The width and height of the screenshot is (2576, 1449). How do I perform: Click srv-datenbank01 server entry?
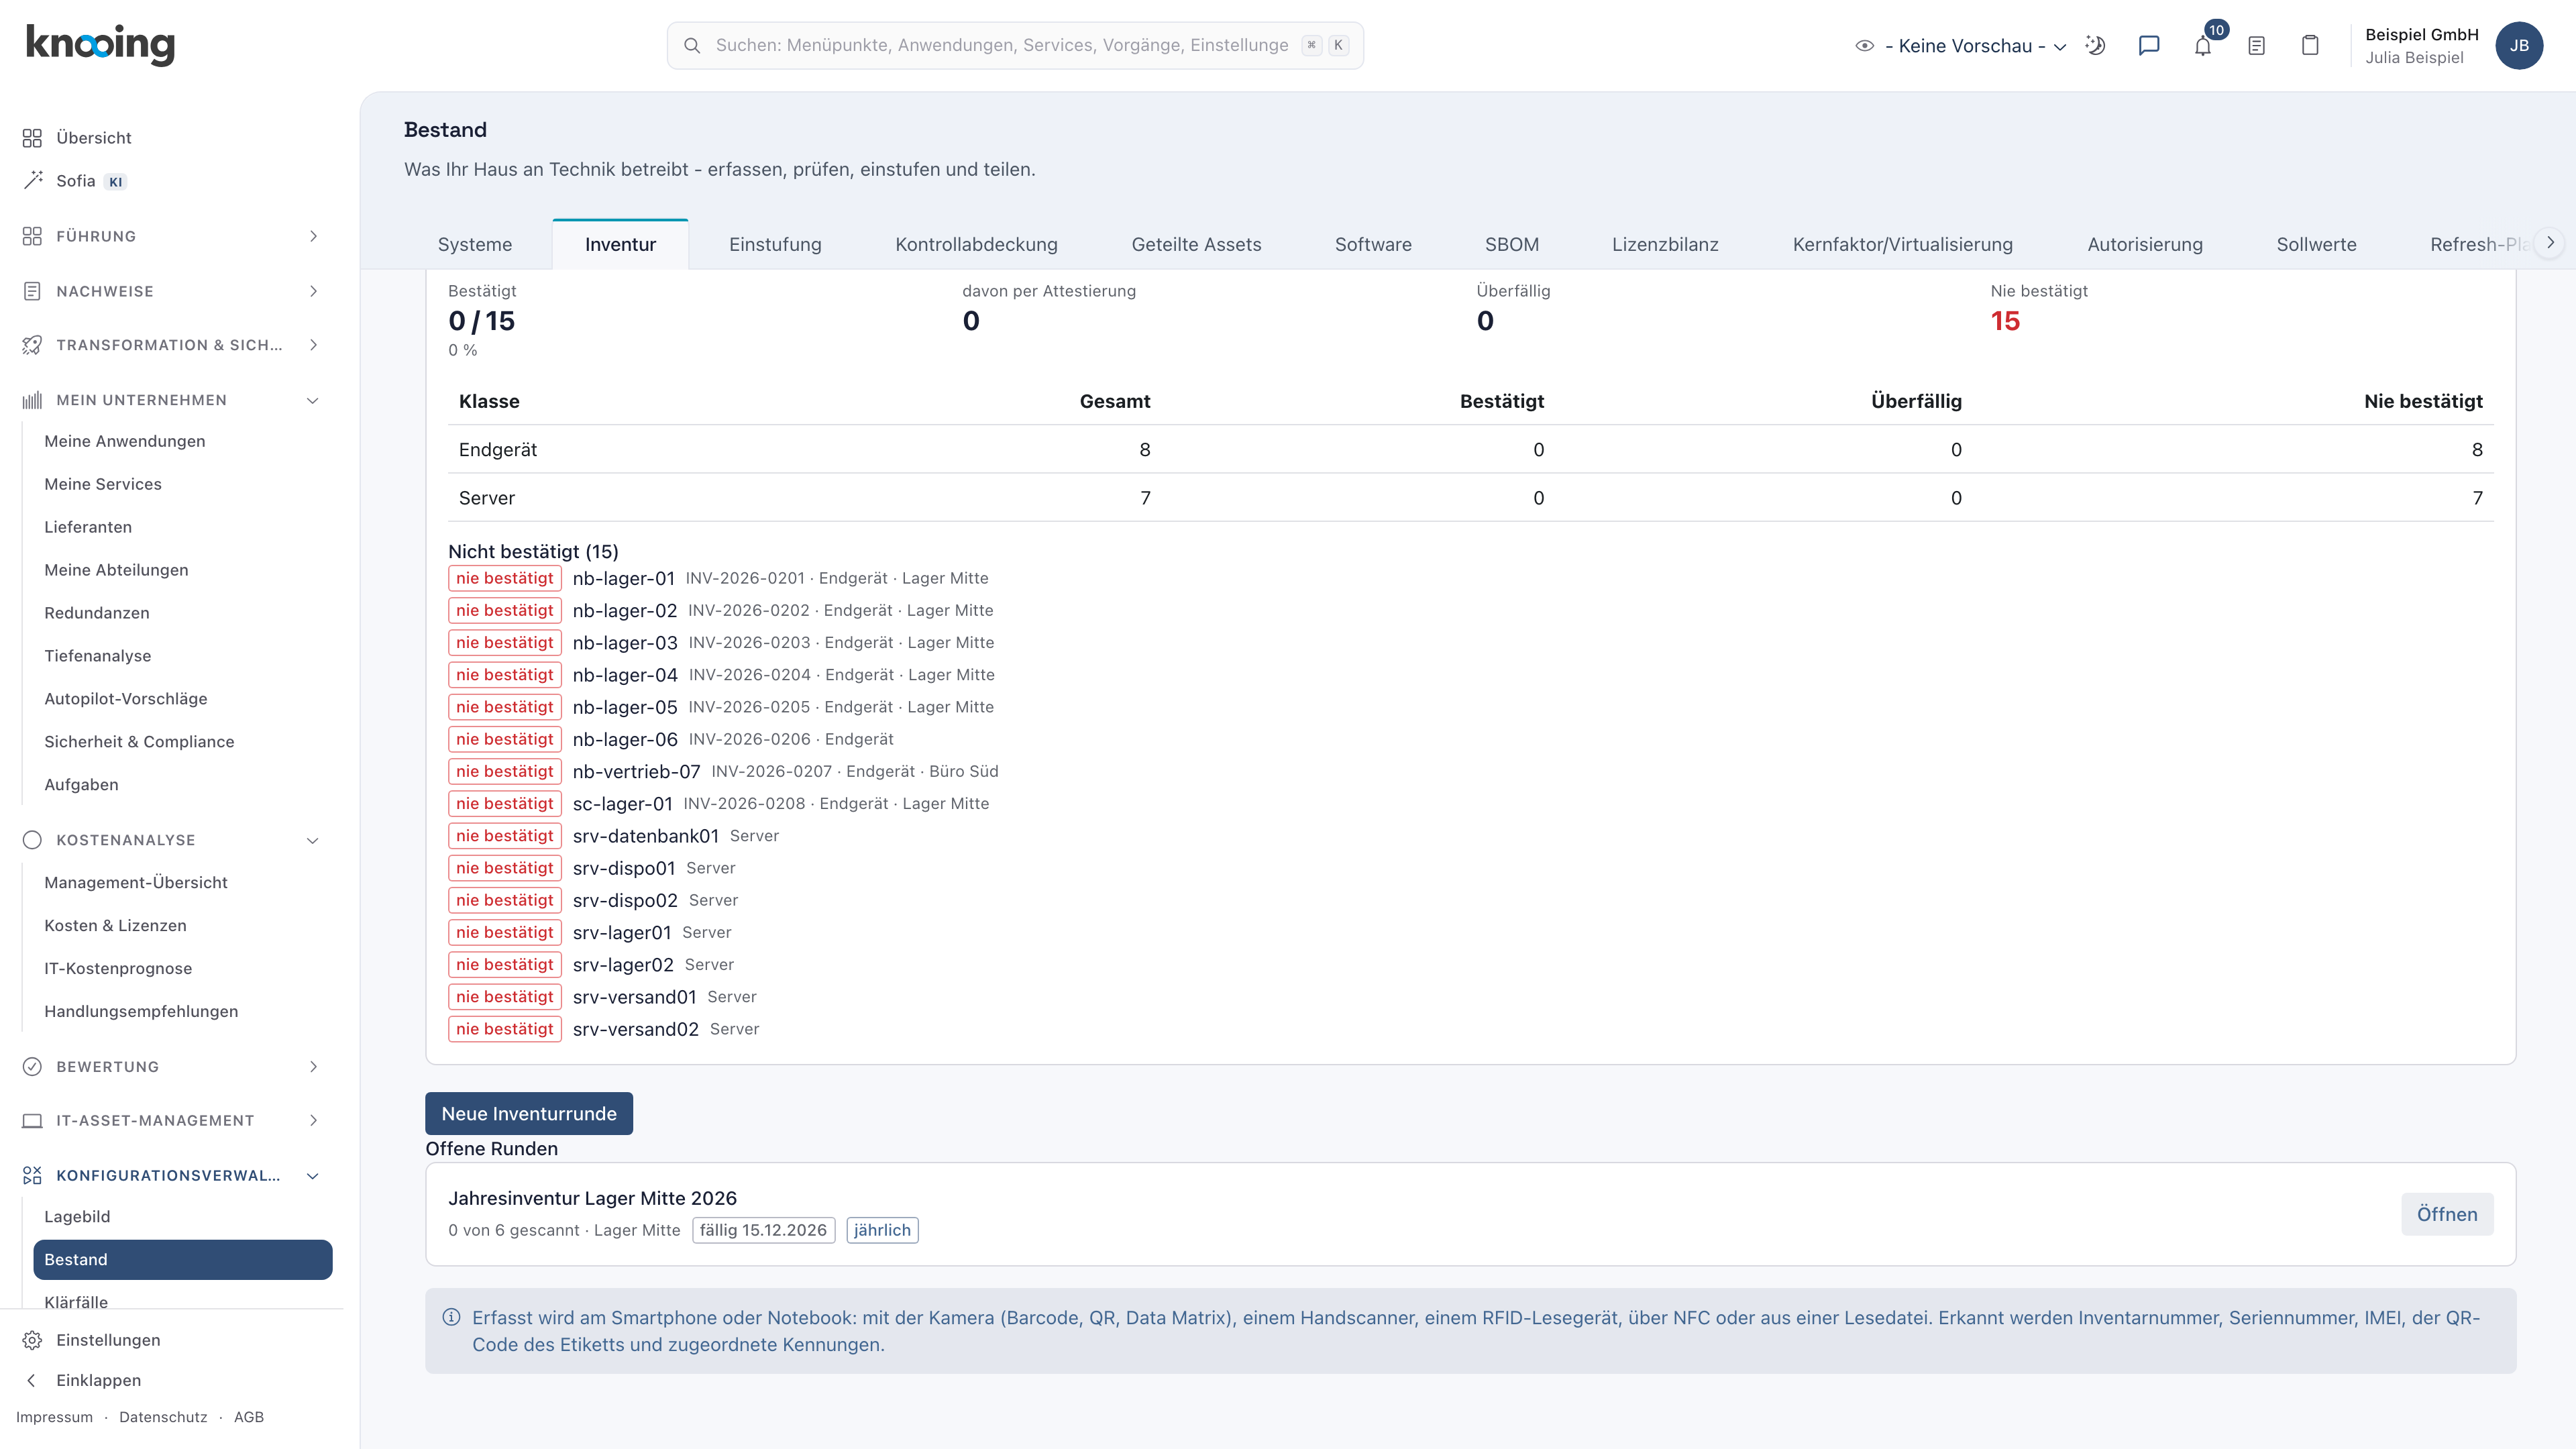click(x=645, y=836)
